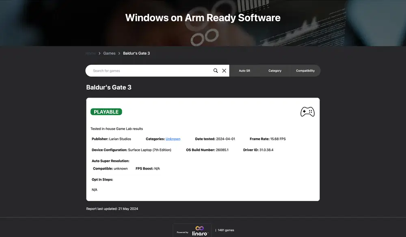
Task: Click the 'Powered by' footer text
Action: (183, 233)
